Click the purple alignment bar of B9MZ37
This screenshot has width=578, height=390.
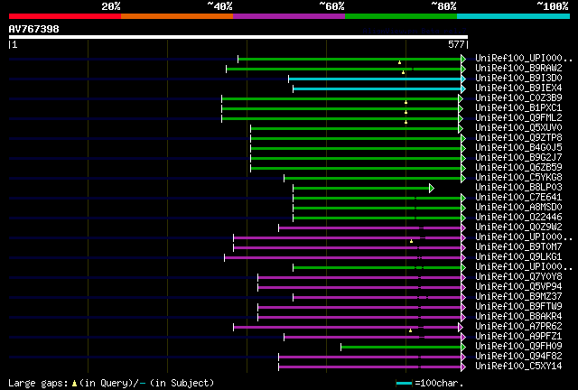point(378,298)
